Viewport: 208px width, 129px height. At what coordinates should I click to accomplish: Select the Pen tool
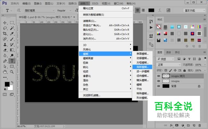[5, 61]
